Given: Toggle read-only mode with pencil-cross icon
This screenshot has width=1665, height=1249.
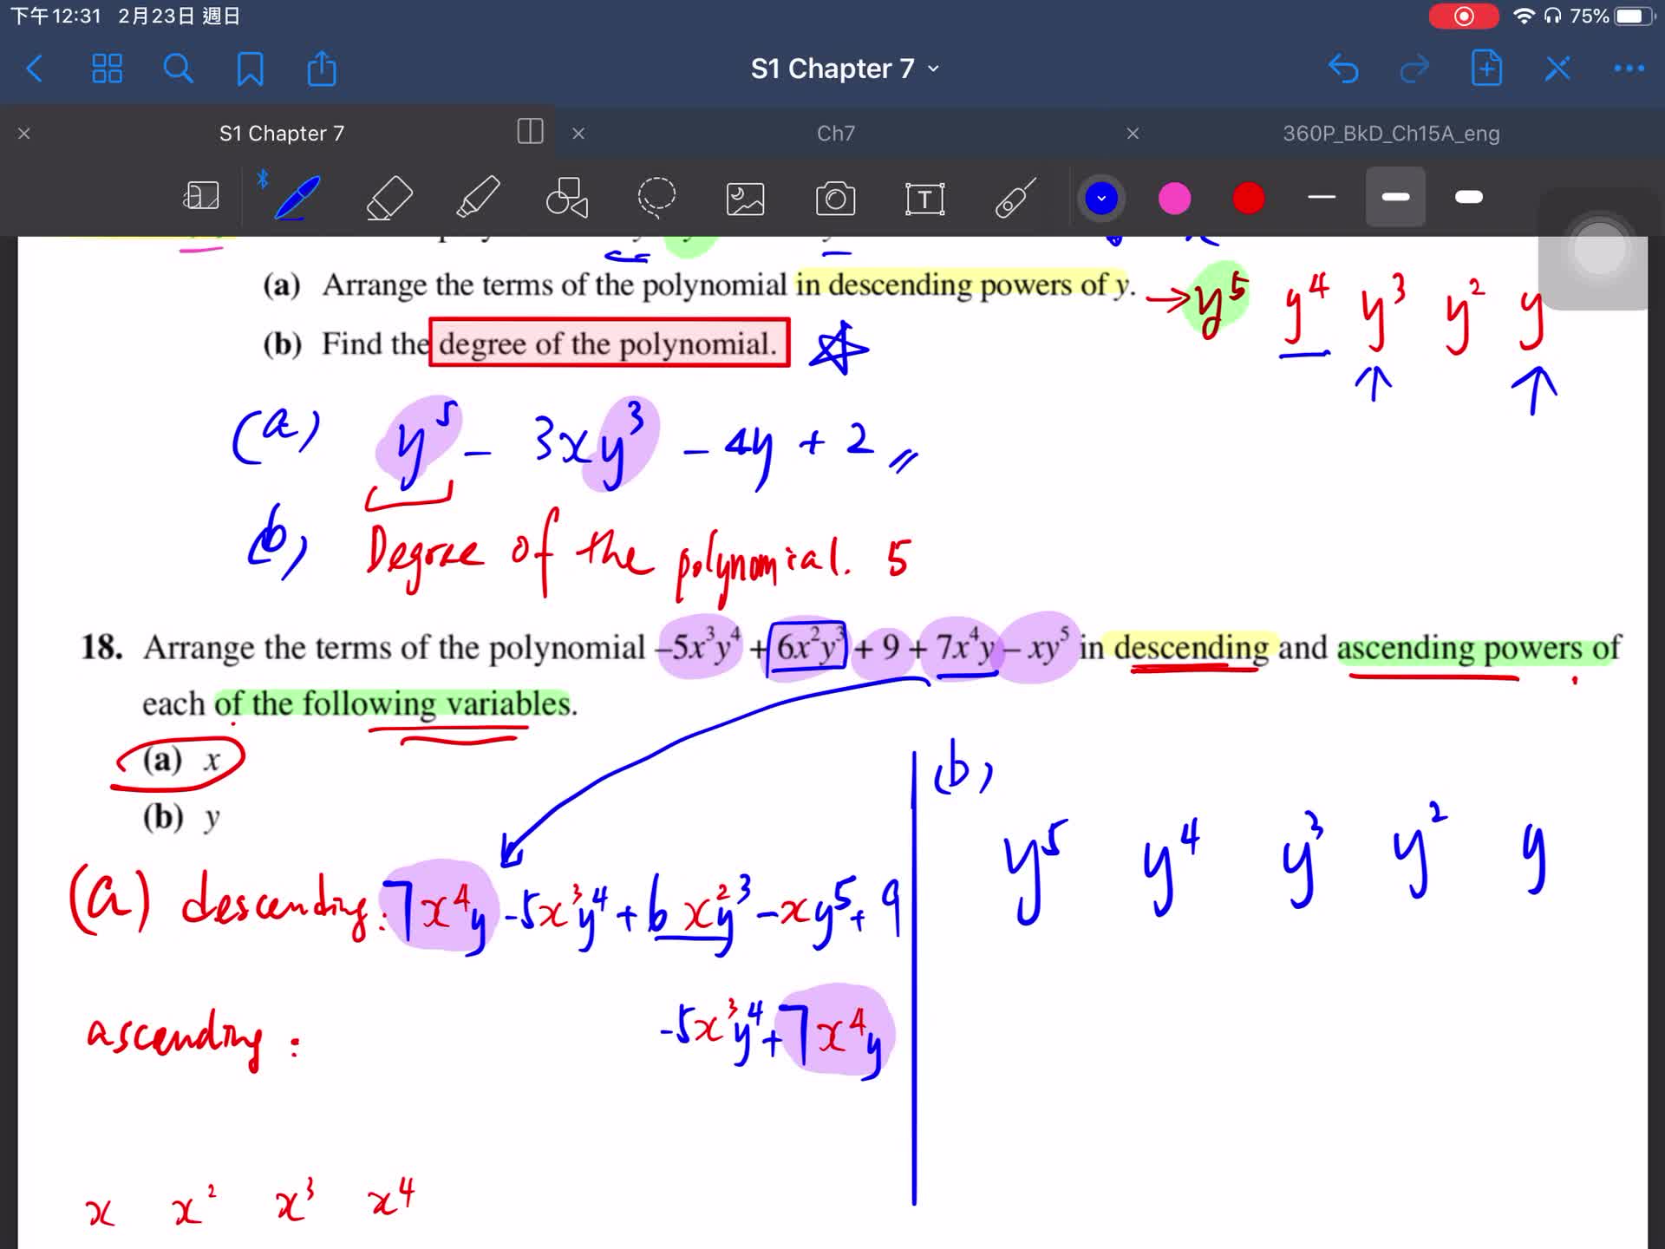Looking at the screenshot, I should [x=1557, y=69].
